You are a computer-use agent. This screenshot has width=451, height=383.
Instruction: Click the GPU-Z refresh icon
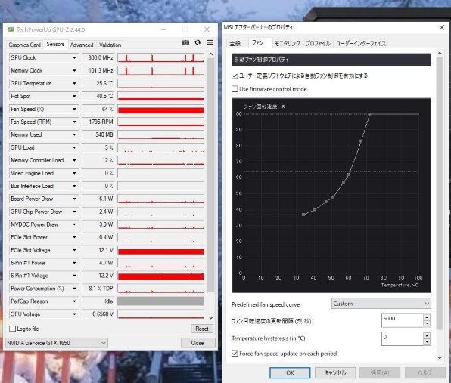click(198, 42)
